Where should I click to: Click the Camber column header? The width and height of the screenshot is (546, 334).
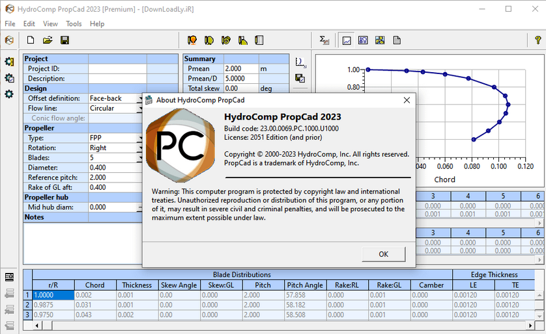[431, 285]
